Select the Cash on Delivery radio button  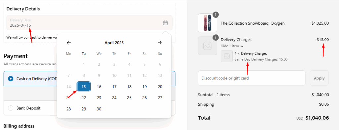(10, 79)
